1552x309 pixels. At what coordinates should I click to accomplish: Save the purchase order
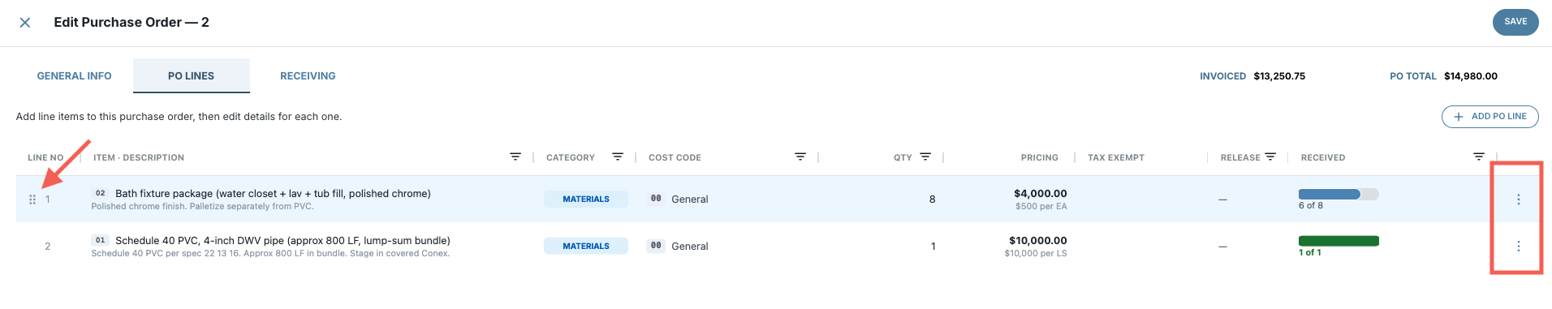tap(1515, 22)
